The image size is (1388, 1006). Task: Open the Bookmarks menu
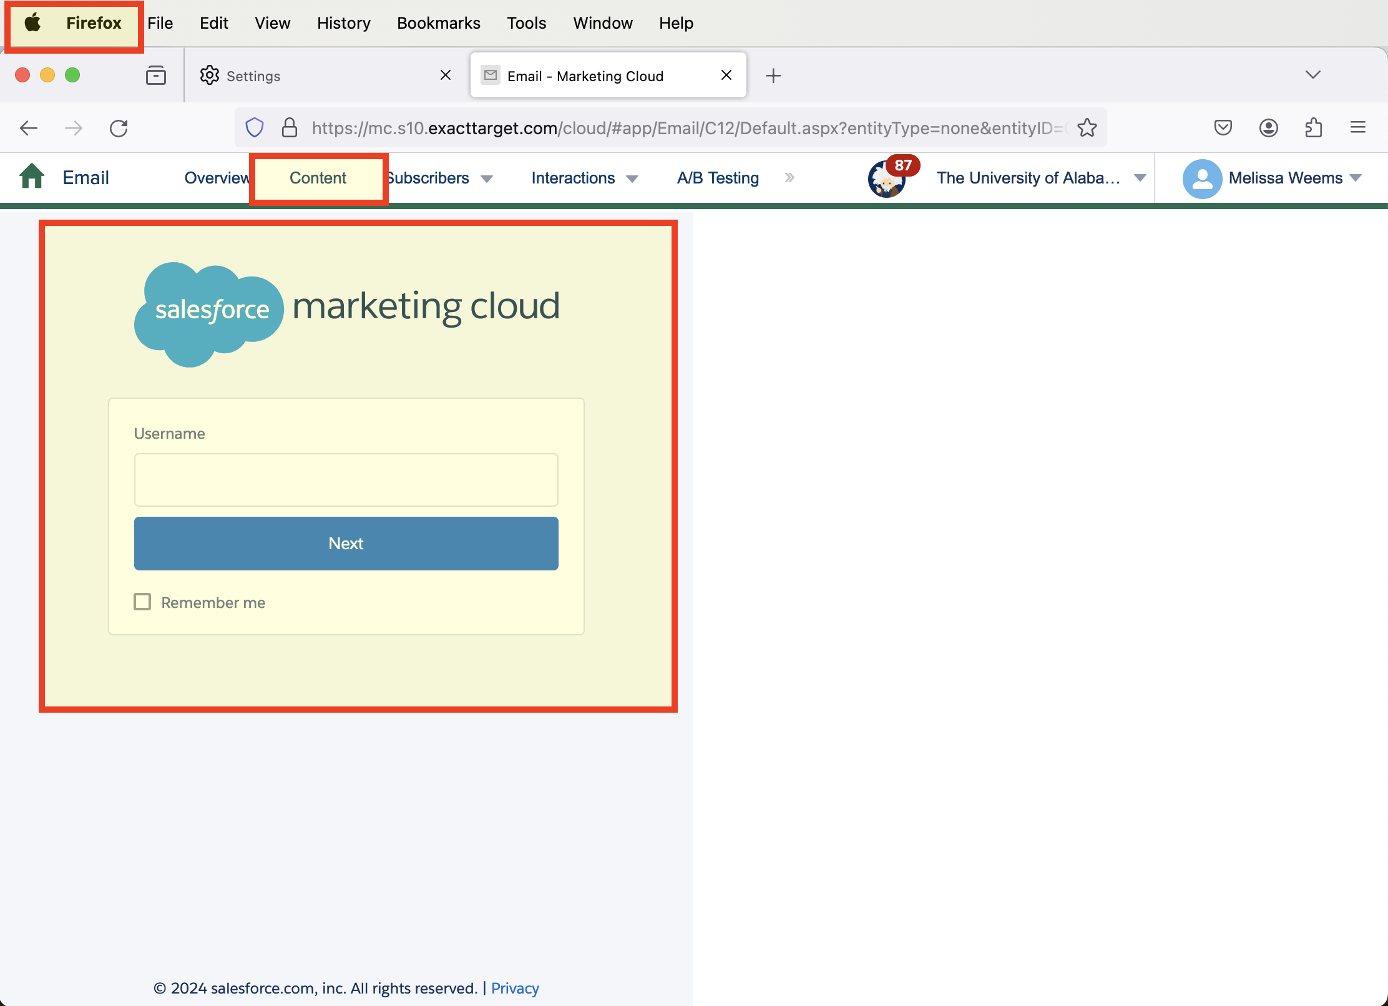click(438, 22)
